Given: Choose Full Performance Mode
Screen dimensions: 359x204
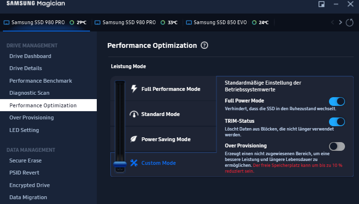Looking at the screenshot, I should [x=171, y=89].
